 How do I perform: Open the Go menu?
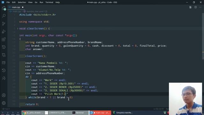[36, 2]
